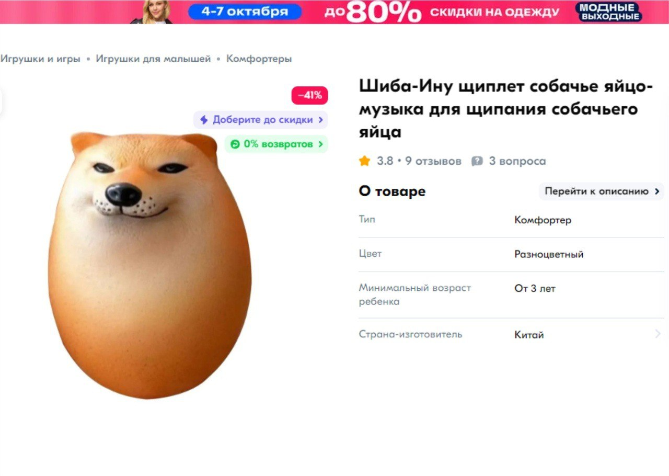The width and height of the screenshot is (669, 476).
Task: Click the до 80% скидки на одежду banner
Action: pos(442,12)
